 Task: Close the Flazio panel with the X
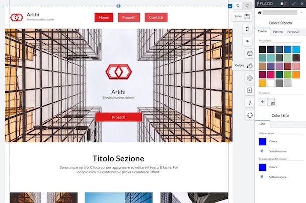[x=302, y=4]
